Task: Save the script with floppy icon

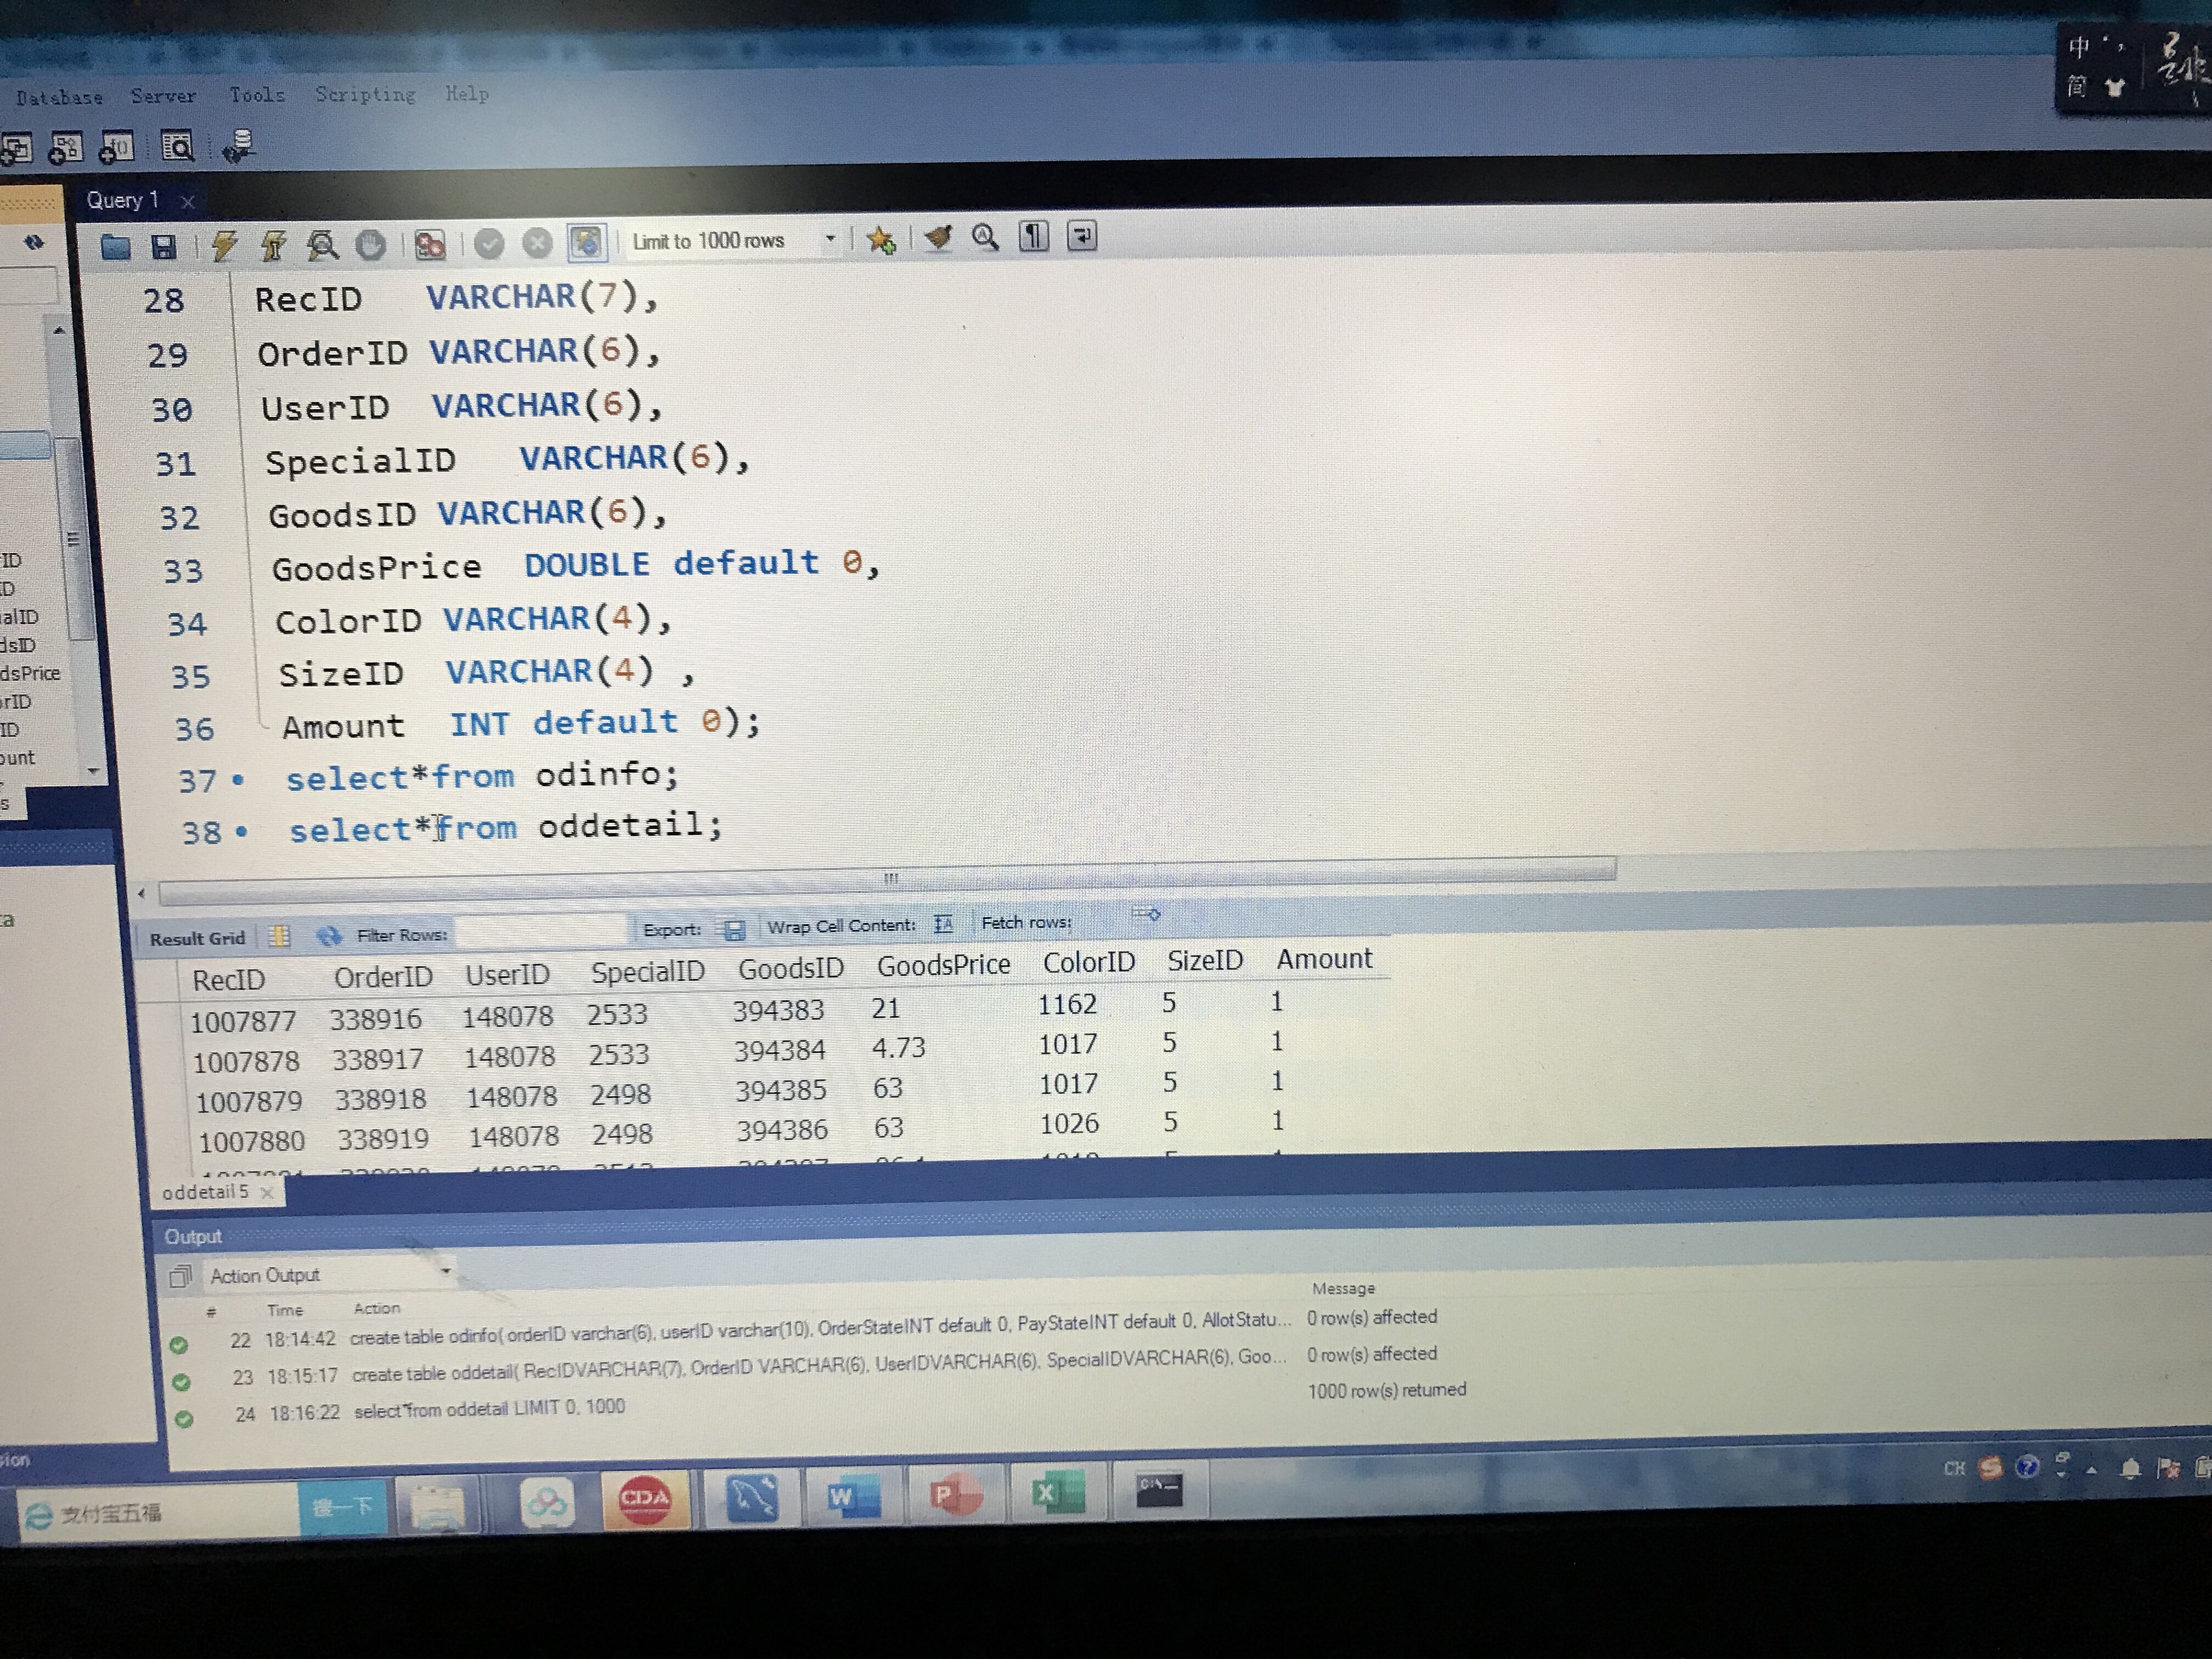Action: click(x=163, y=246)
